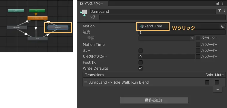Enable the パラメーター checkbox for Motion Time
The height and width of the screenshot is (108, 227).
[198, 45]
